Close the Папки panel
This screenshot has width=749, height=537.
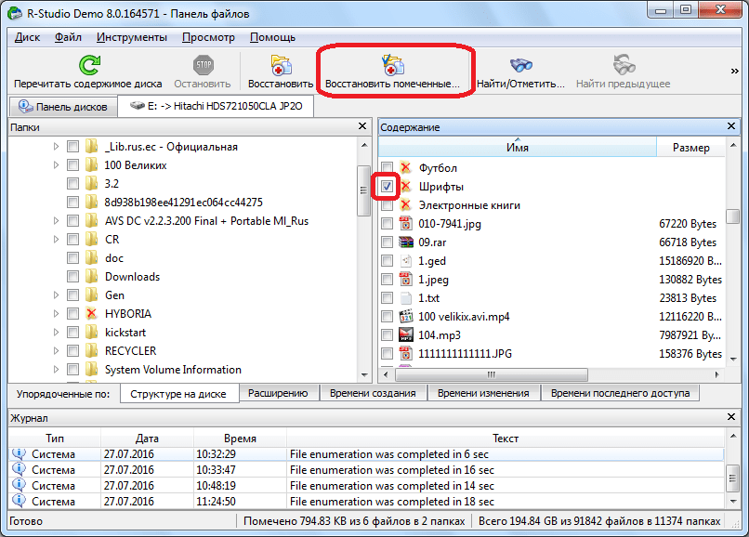click(x=363, y=126)
